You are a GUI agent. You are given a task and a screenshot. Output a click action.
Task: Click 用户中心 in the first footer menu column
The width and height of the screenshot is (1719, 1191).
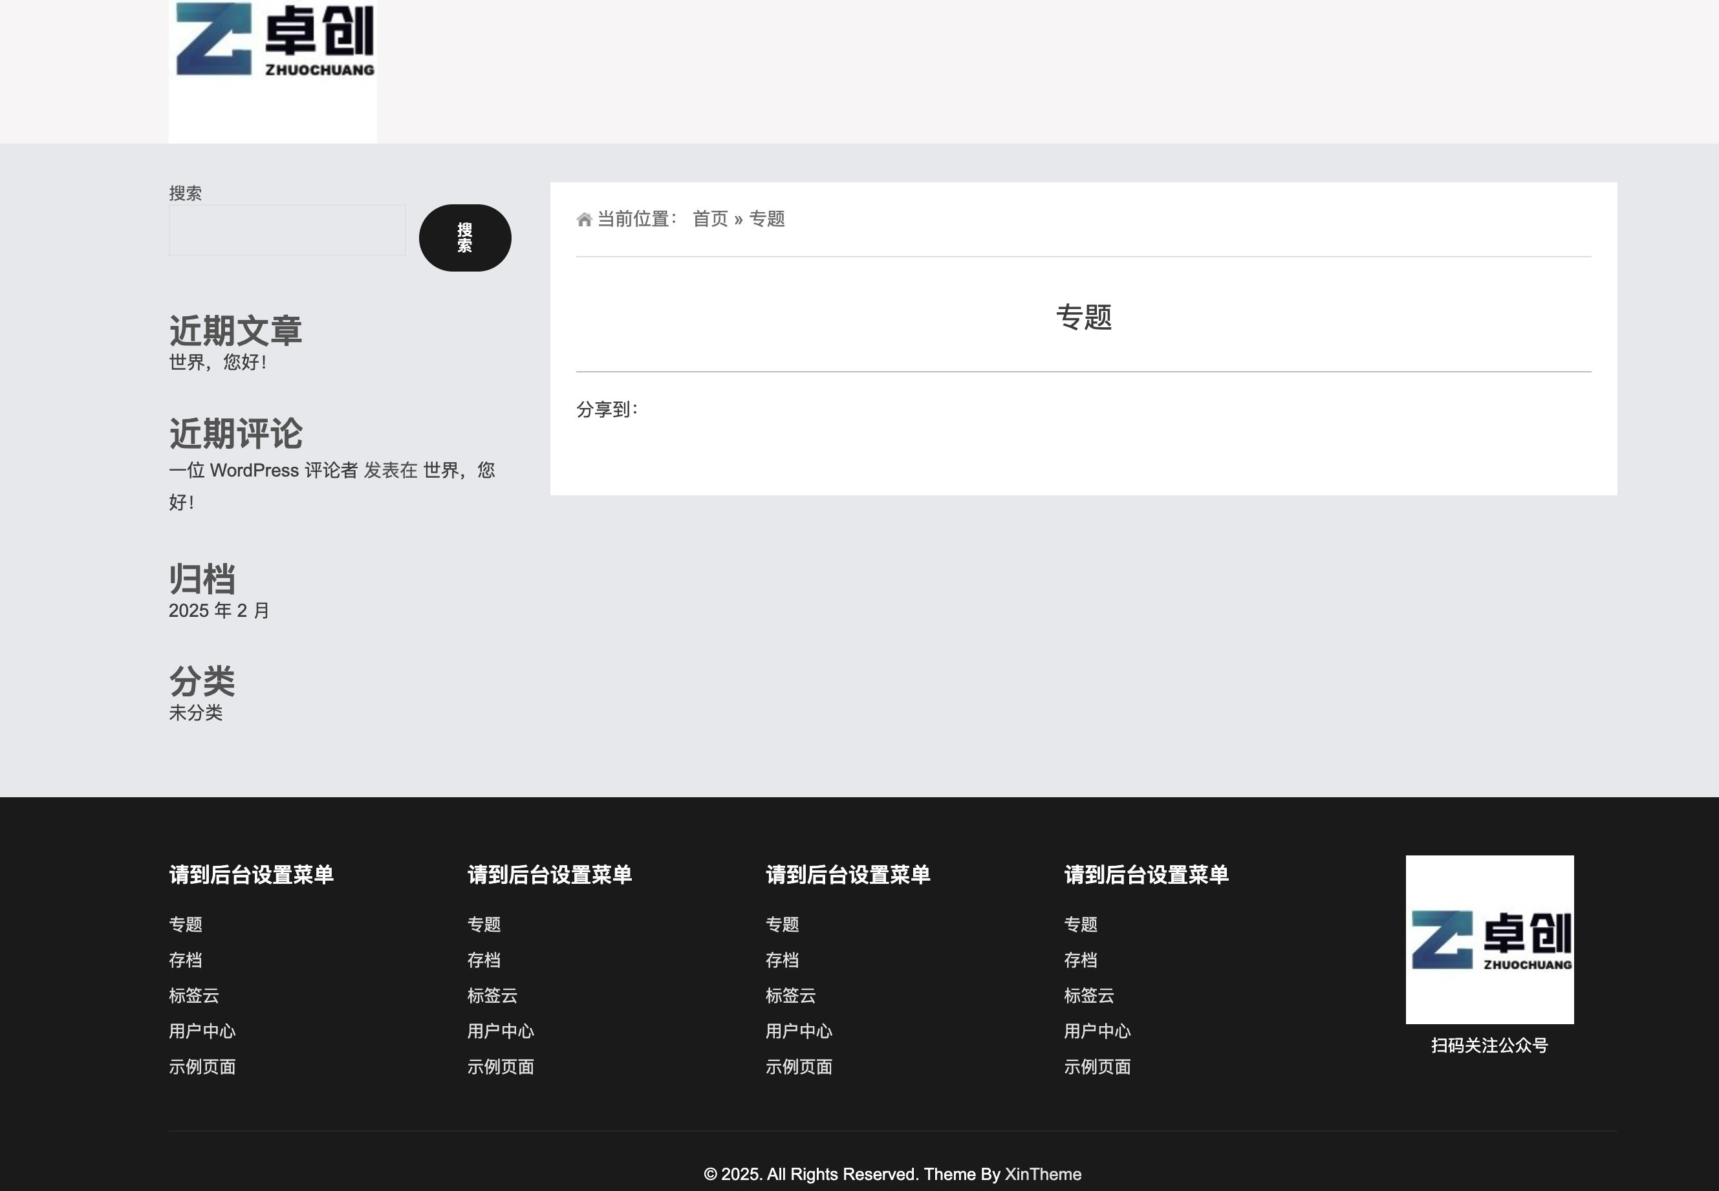pos(202,1031)
